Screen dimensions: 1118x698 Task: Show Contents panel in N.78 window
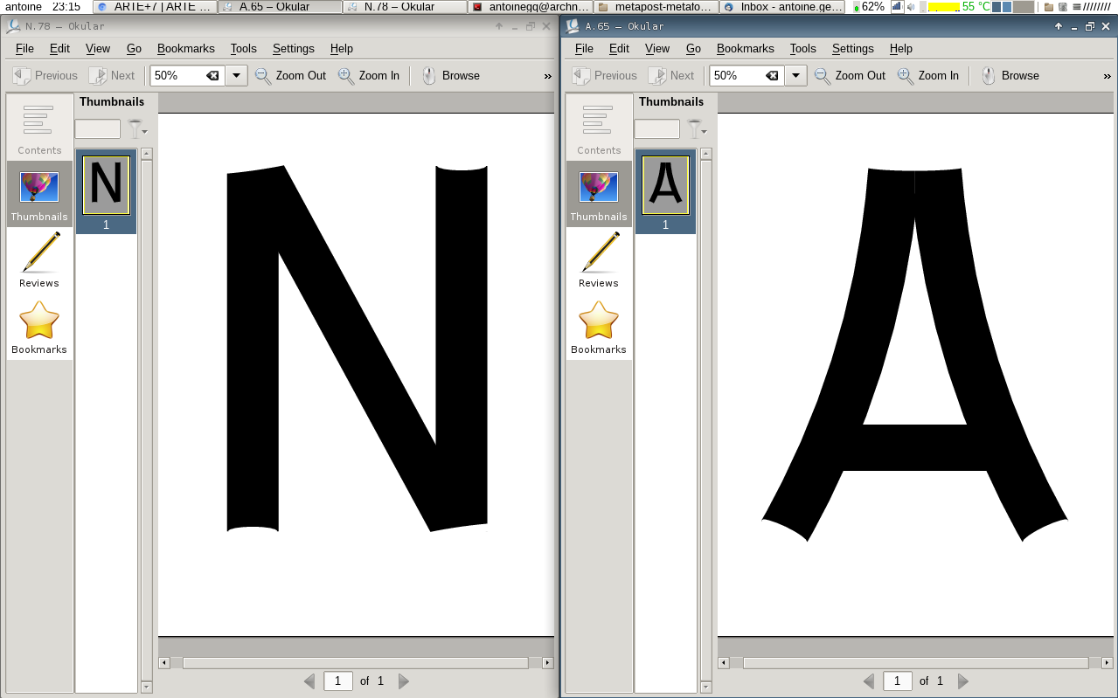coord(39,128)
